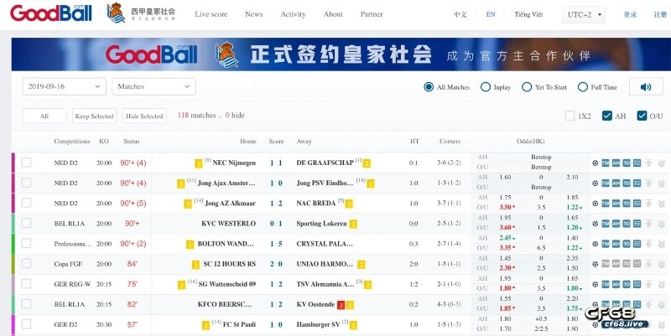Select the Inplay radio button
671x336 pixels.
coord(486,87)
